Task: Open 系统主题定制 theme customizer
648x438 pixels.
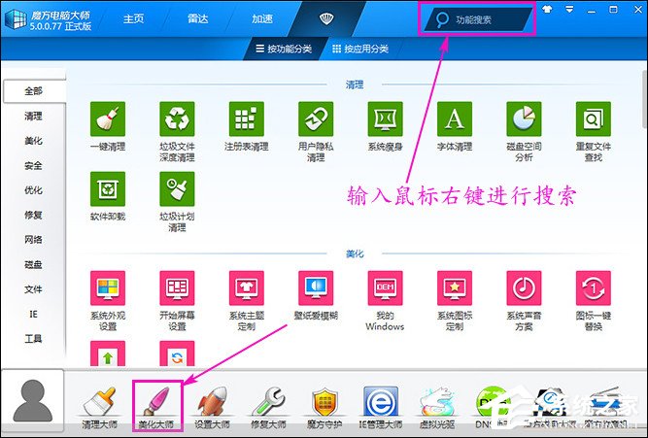Action: (x=247, y=288)
